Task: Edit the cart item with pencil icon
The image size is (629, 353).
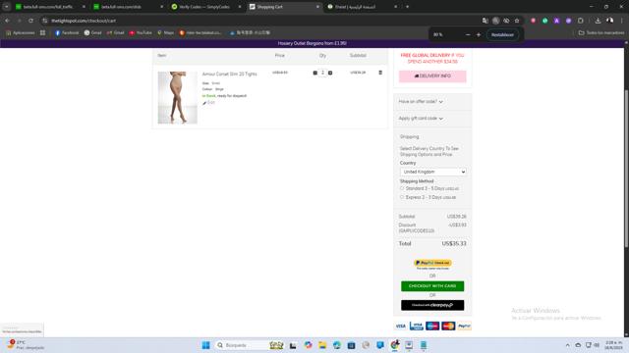Action: [x=208, y=103]
